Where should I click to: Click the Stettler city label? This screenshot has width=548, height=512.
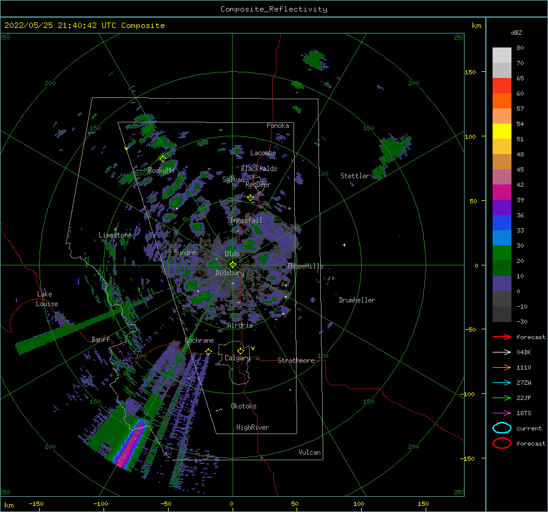(x=355, y=176)
